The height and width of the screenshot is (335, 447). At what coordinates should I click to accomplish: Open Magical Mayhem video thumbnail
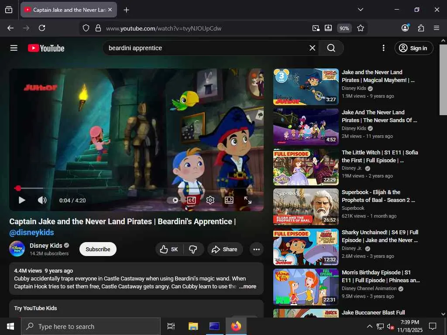(306, 87)
